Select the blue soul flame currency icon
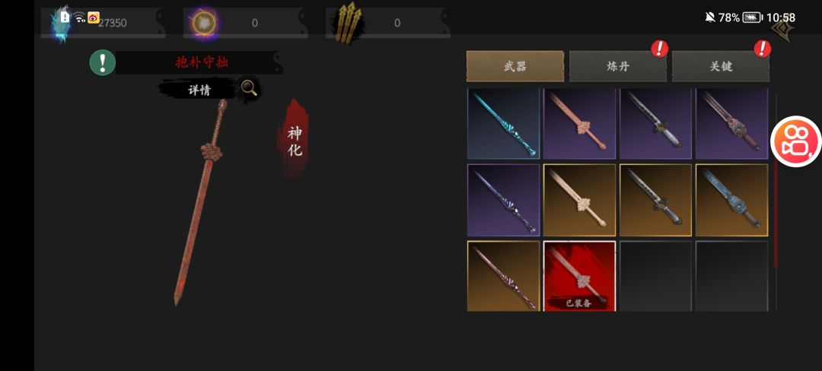The height and width of the screenshot is (371, 822). click(x=59, y=24)
